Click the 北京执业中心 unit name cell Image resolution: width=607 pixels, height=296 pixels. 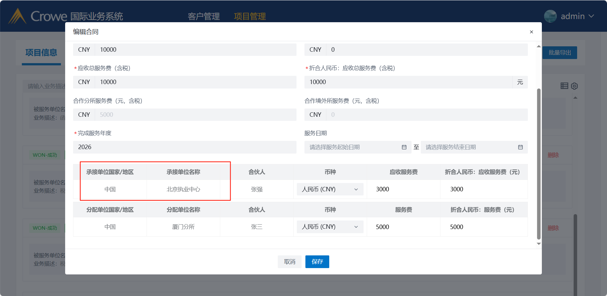point(183,189)
